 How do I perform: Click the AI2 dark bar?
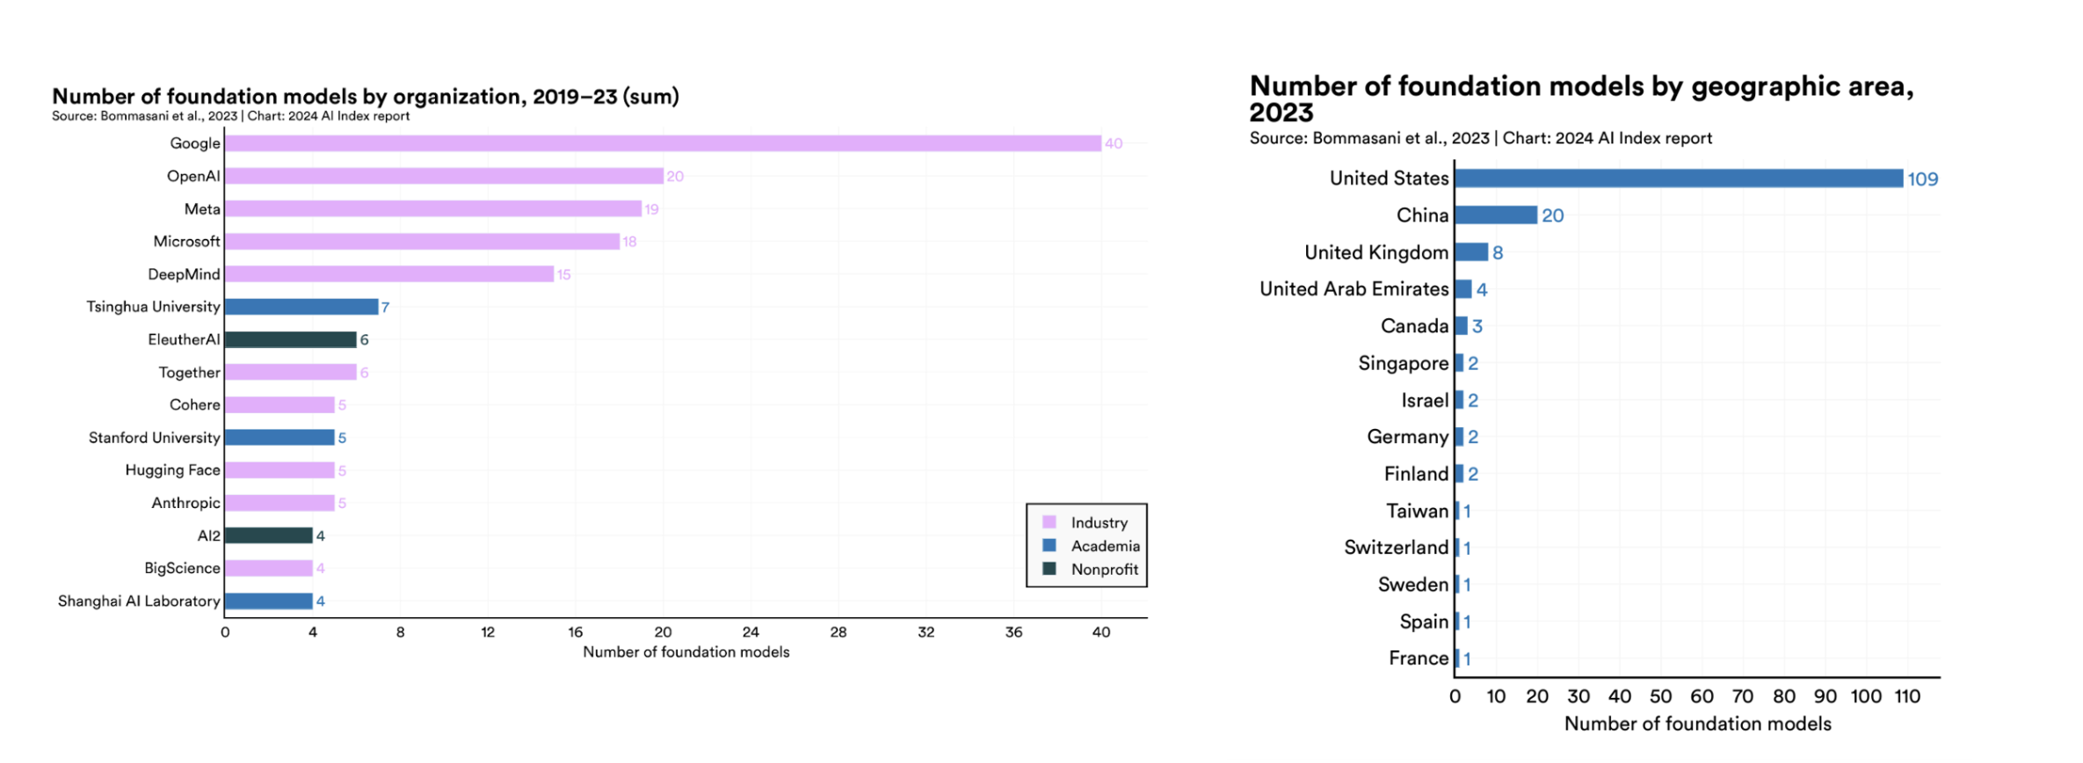269,535
